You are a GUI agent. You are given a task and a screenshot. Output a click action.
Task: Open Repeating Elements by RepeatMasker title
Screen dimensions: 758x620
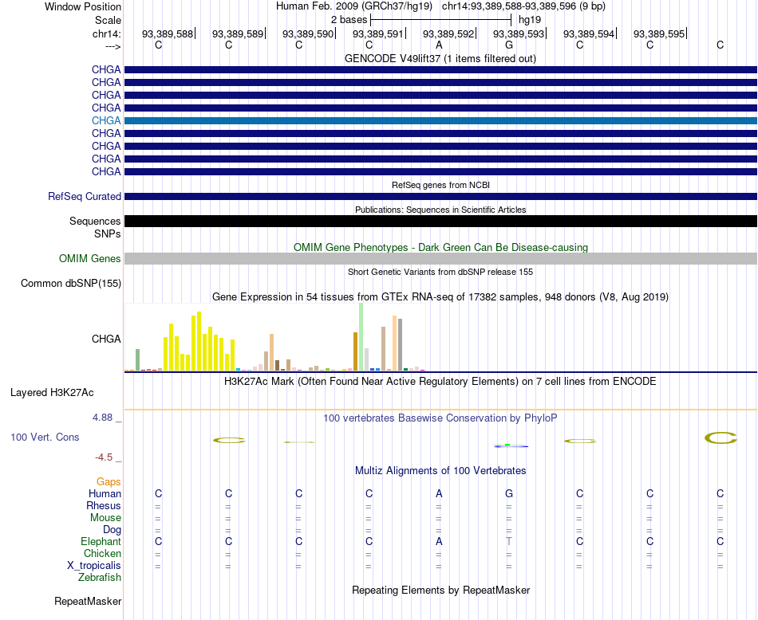(441, 590)
